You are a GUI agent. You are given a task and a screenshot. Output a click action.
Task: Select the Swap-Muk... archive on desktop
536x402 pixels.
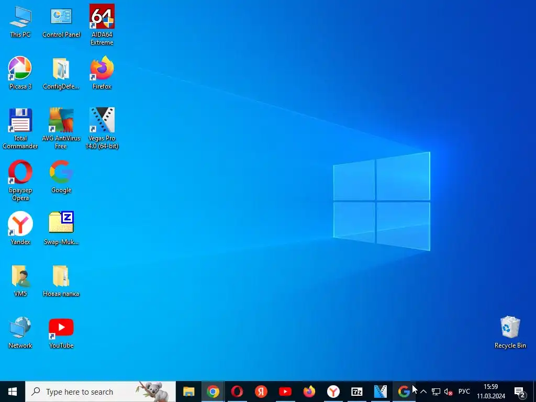click(61, 228)
